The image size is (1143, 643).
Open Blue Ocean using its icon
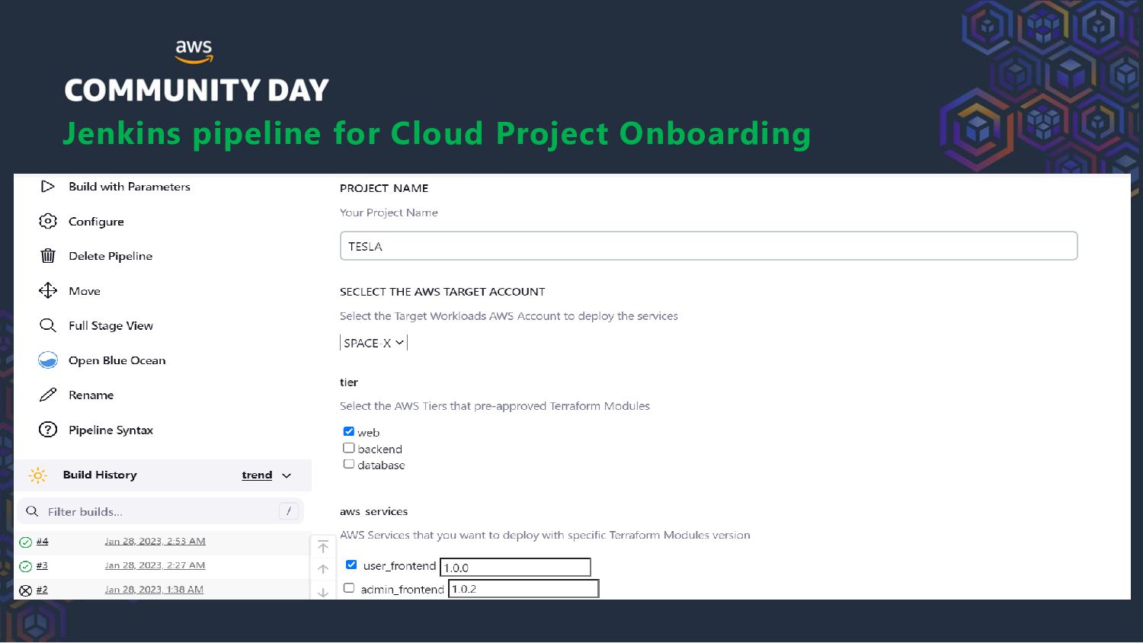(47, 360)
